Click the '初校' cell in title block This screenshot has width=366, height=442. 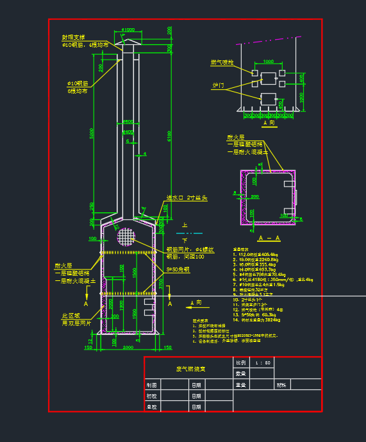click(x=152, y=396)
